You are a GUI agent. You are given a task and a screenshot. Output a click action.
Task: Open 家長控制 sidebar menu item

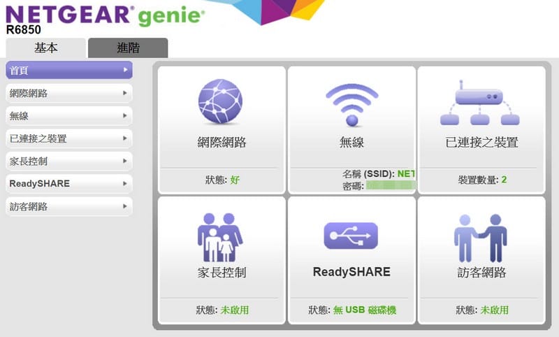(x=69, y=162)
